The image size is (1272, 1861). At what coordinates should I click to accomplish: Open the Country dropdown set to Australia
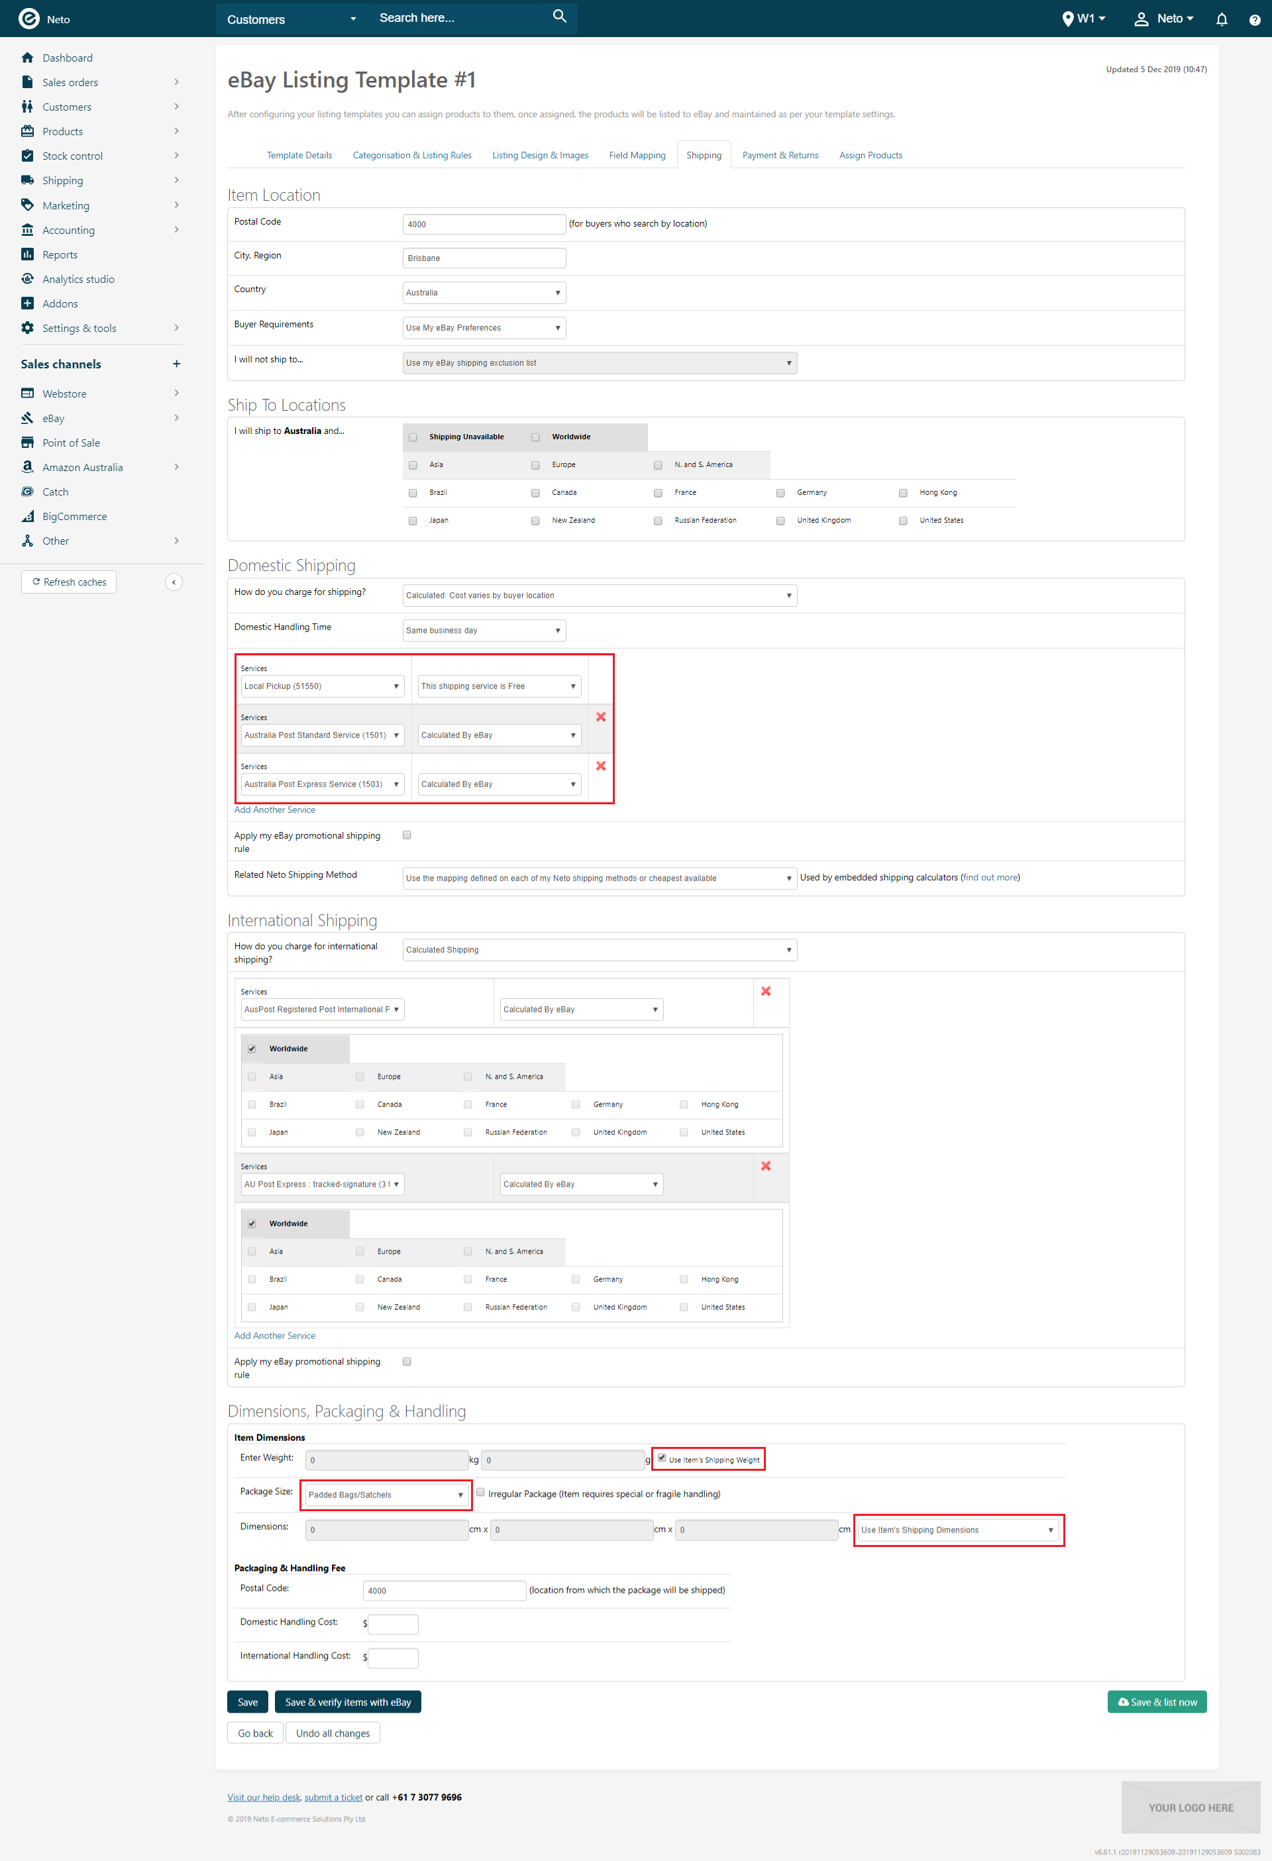coord(484,293)
